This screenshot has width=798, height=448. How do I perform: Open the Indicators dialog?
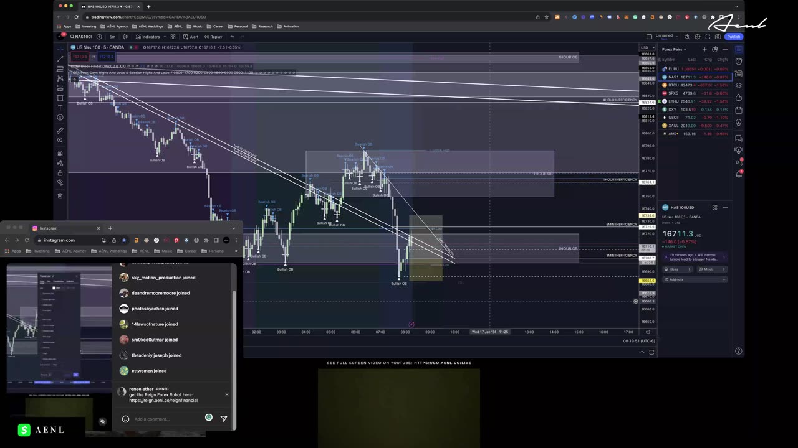(x=148, y=37)
